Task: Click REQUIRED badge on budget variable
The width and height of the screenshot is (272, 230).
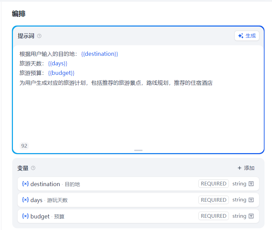Action: (213, 216)
